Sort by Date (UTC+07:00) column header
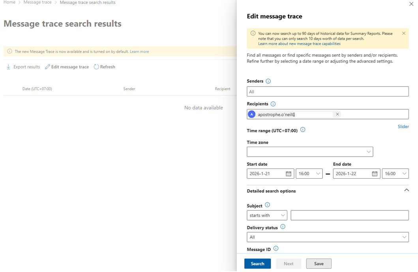418x272 pixels. (37, 89)
